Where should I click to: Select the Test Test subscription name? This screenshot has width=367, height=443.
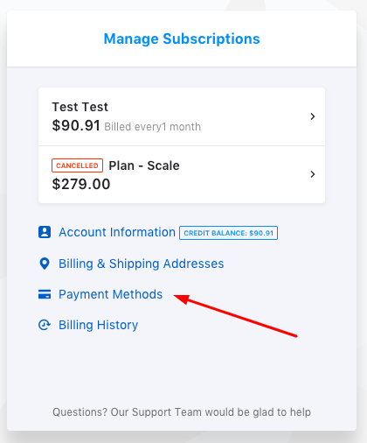pos(80,107)
